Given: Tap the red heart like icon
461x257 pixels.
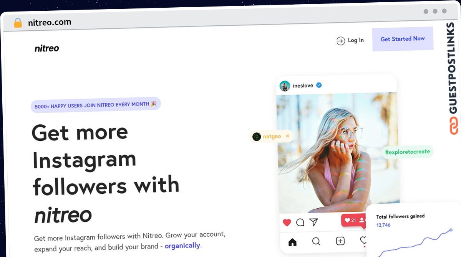Looking at the screenshot, I should pos(287,222).
